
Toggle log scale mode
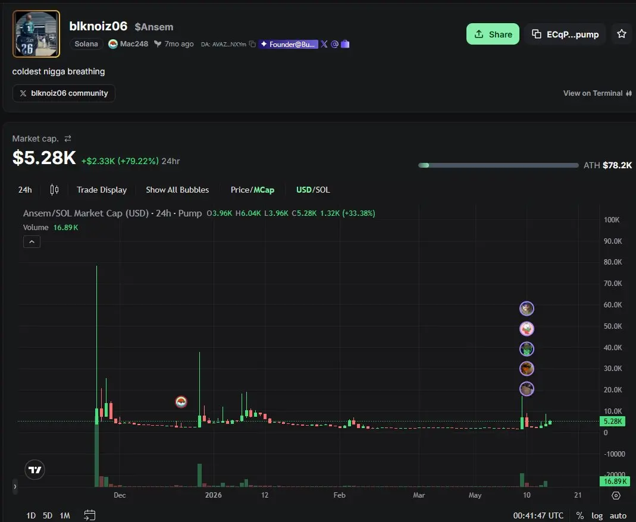click(x=597, y=515)
